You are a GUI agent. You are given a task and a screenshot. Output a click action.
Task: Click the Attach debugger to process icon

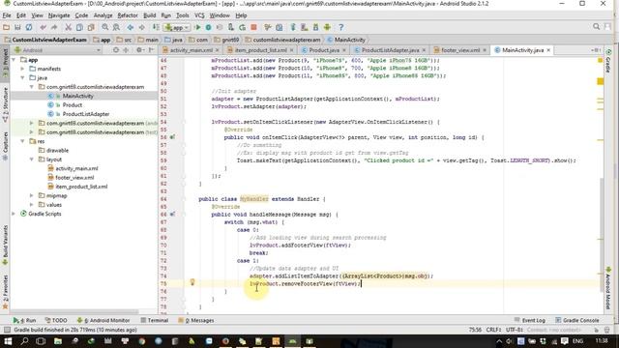[x=231, y=27]
